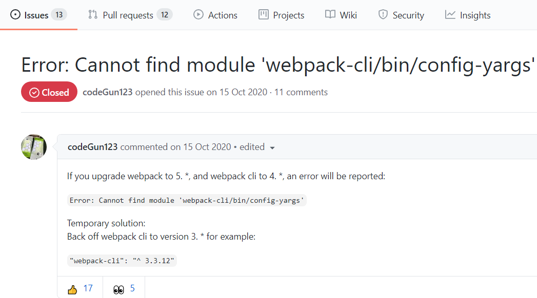Click the Wiki book icon
The width and height of the screenshot is (537, 298).
point(330,15)
